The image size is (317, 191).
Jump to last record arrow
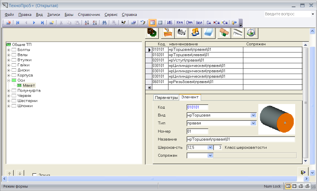[x=42, y=23]
